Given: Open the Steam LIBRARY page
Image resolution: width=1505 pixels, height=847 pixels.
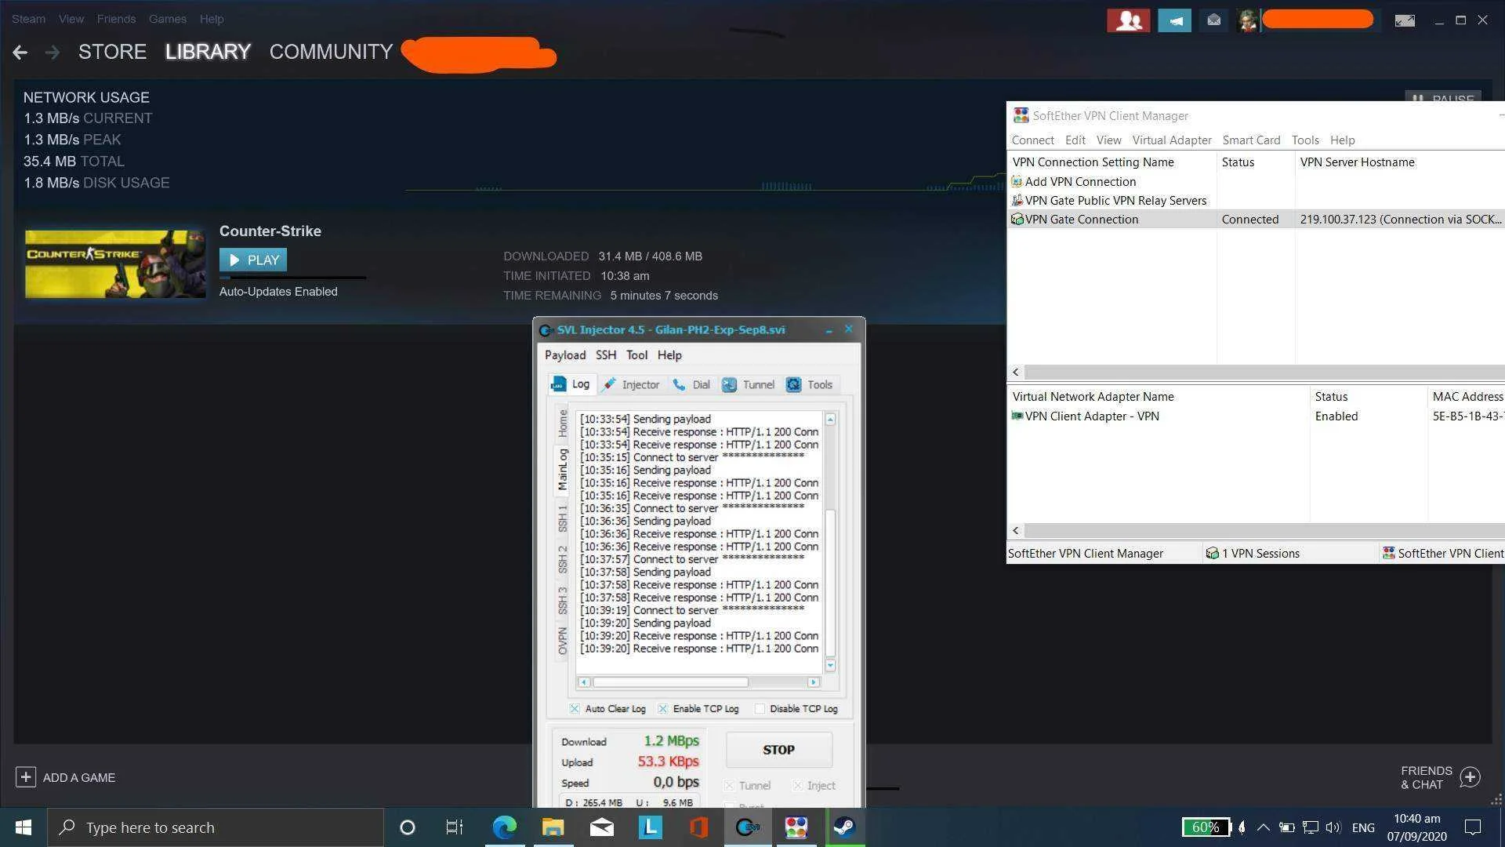Looking at the screenshot, I should coord(208,52).
